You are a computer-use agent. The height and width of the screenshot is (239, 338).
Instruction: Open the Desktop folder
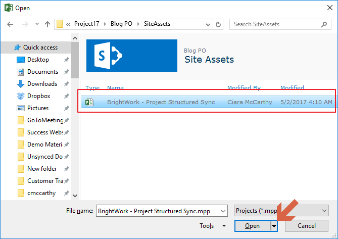pyautogui.click(x=38, y=60)
